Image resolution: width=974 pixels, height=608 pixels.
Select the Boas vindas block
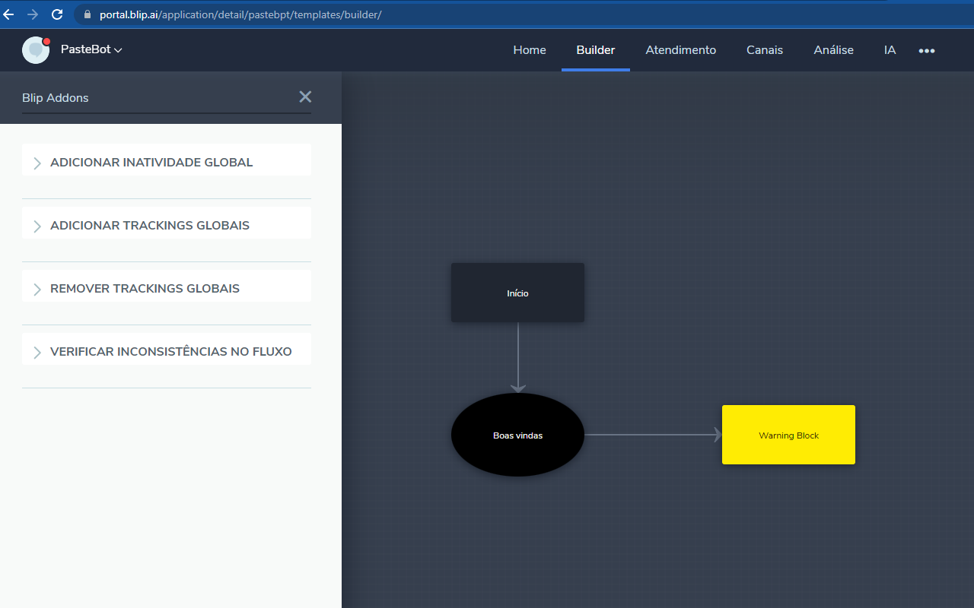[x=517, y=435]
